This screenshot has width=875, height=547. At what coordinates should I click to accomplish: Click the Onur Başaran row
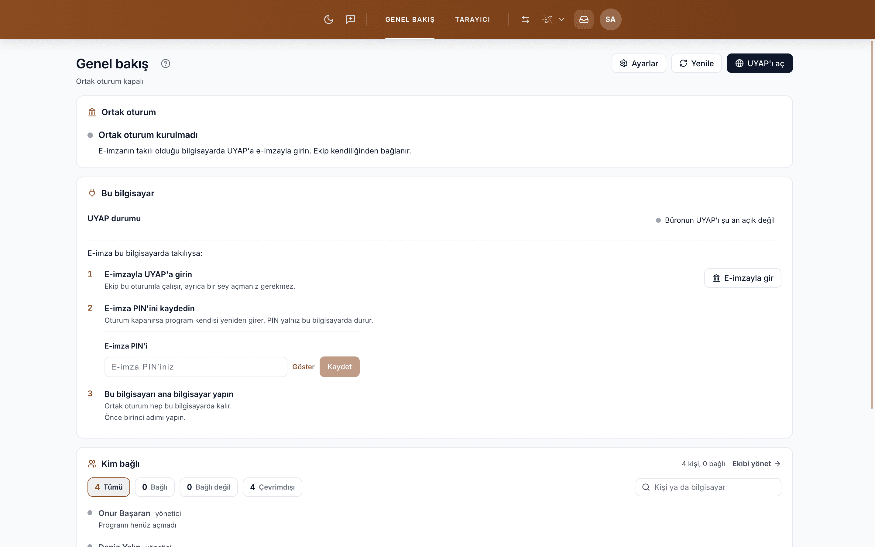tap(434, 519)
